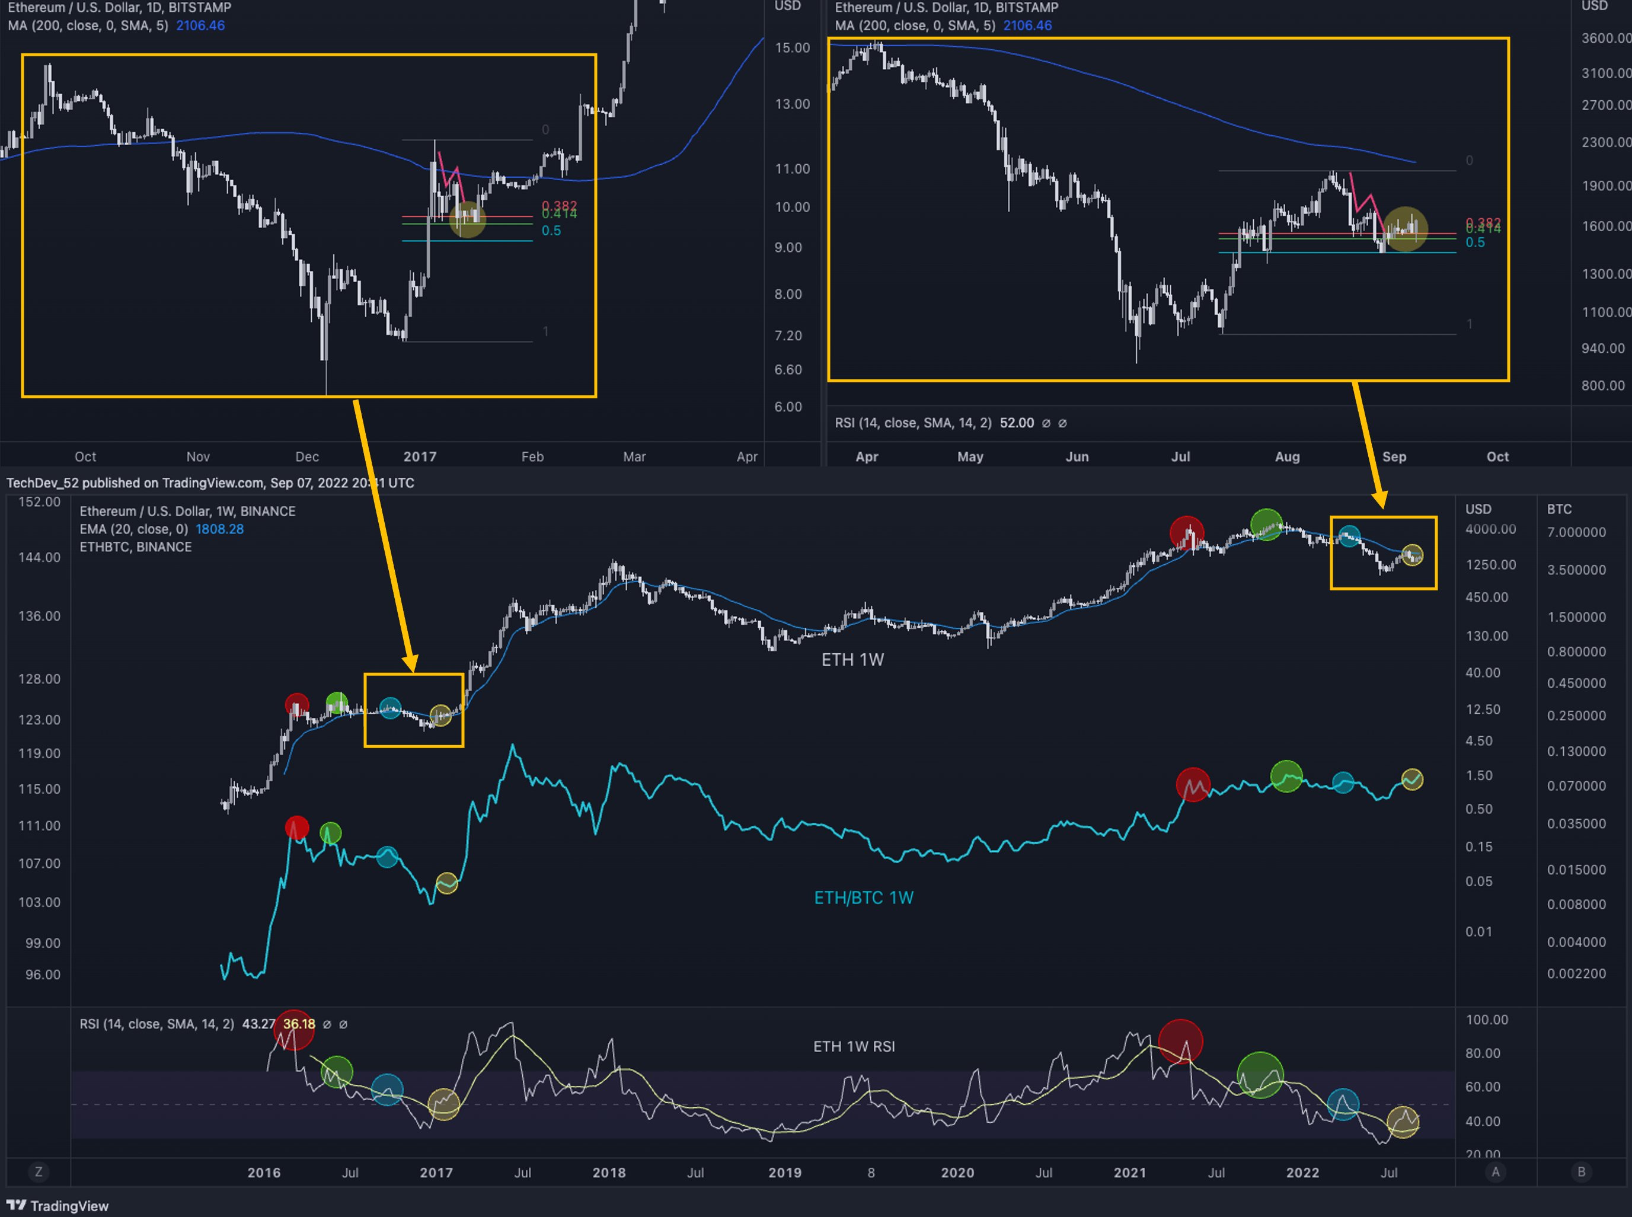Click the 2019 label on the weekly time axis

pos(785,1172)
